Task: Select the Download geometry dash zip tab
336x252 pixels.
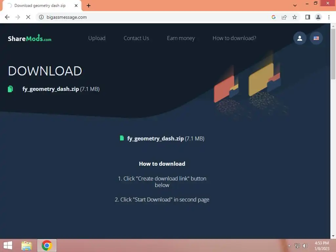Action: point(40,6)
